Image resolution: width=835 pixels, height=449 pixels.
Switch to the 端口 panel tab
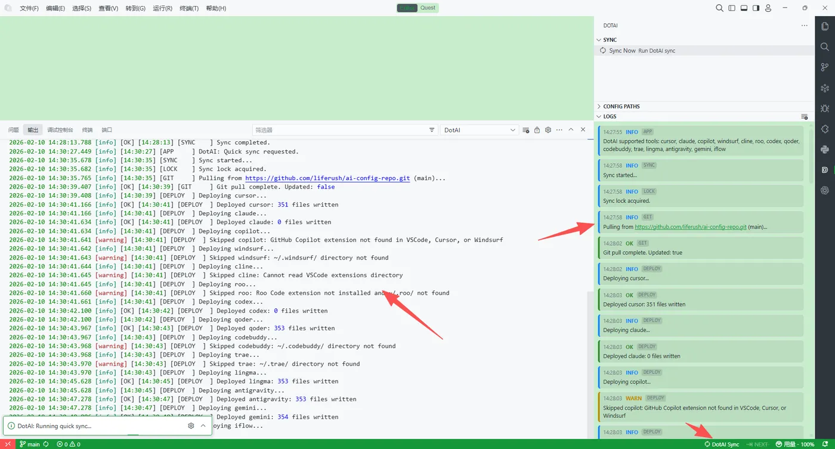click(x=107, y=130)
